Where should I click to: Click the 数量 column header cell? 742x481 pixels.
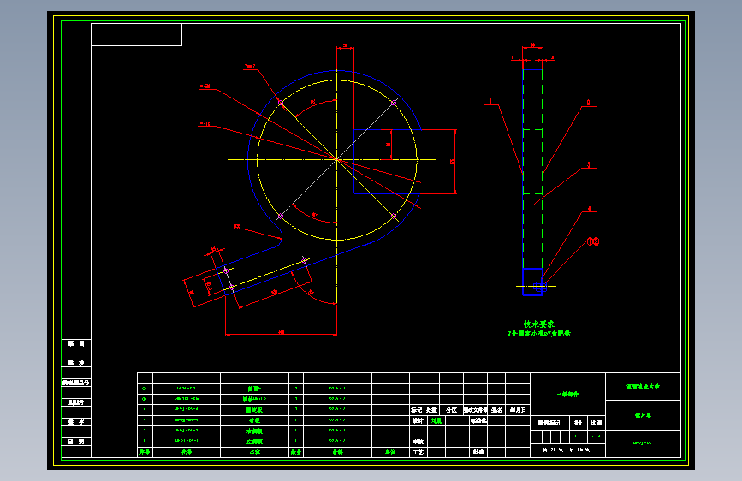(x=296, y=452)
